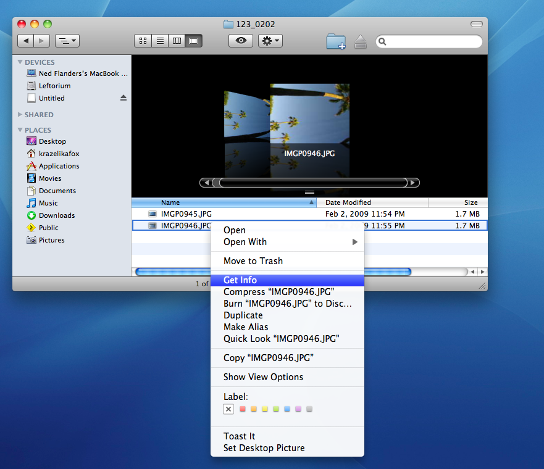Open the Action gear dropdown menu
Image resolution: width=544 pixels, height=469 pixels.
click(x=270, y=41)
